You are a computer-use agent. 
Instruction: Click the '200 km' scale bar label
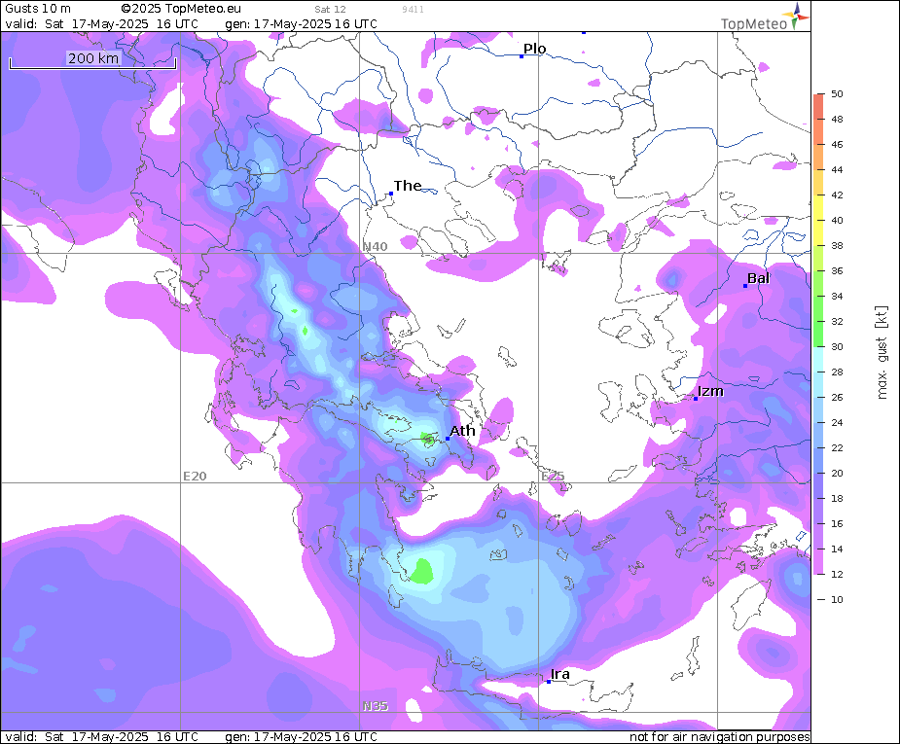tap(93, 58)
